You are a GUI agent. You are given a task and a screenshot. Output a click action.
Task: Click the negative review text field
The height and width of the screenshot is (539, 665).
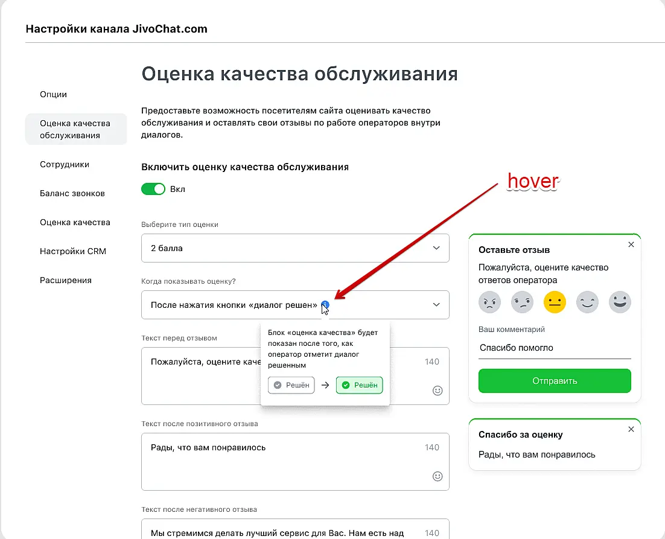(295, 529)
